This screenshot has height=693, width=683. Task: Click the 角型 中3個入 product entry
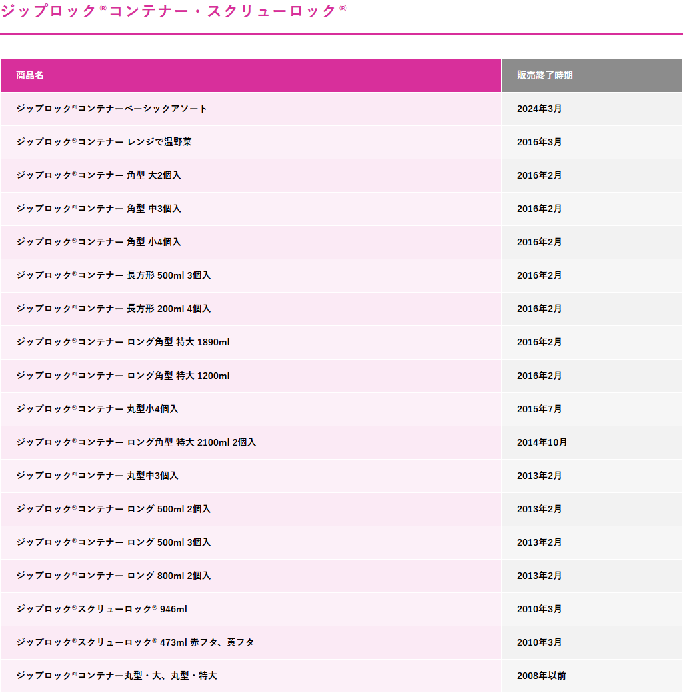[99, 209]
